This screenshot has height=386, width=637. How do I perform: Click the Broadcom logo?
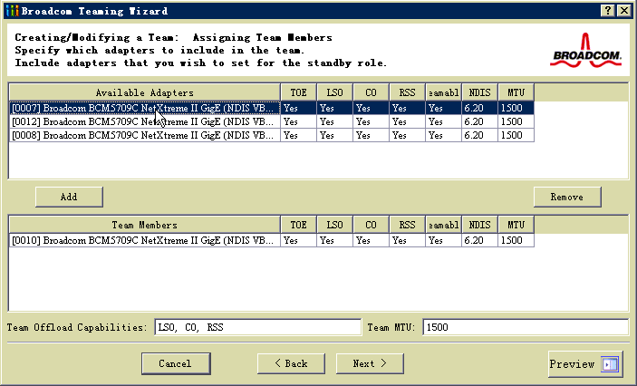pos(585,51)
